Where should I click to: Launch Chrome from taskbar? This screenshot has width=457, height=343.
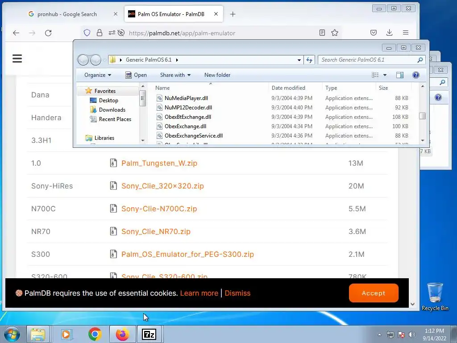95,334
